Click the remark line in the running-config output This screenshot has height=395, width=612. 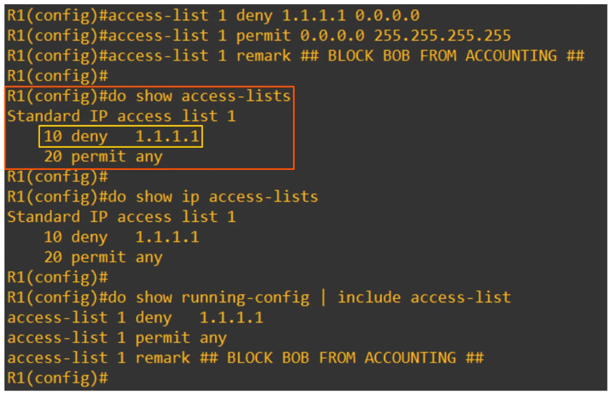(245, 358)
